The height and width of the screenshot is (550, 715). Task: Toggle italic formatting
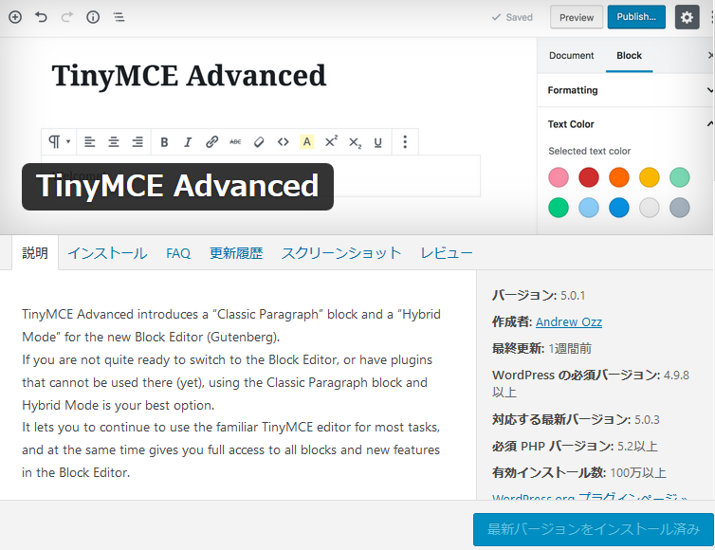pos(188,142)
